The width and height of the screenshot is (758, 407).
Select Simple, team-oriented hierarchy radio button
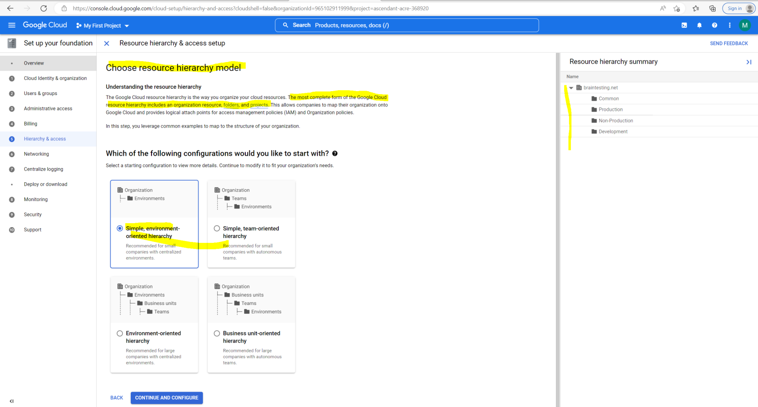tap(217, 228)
